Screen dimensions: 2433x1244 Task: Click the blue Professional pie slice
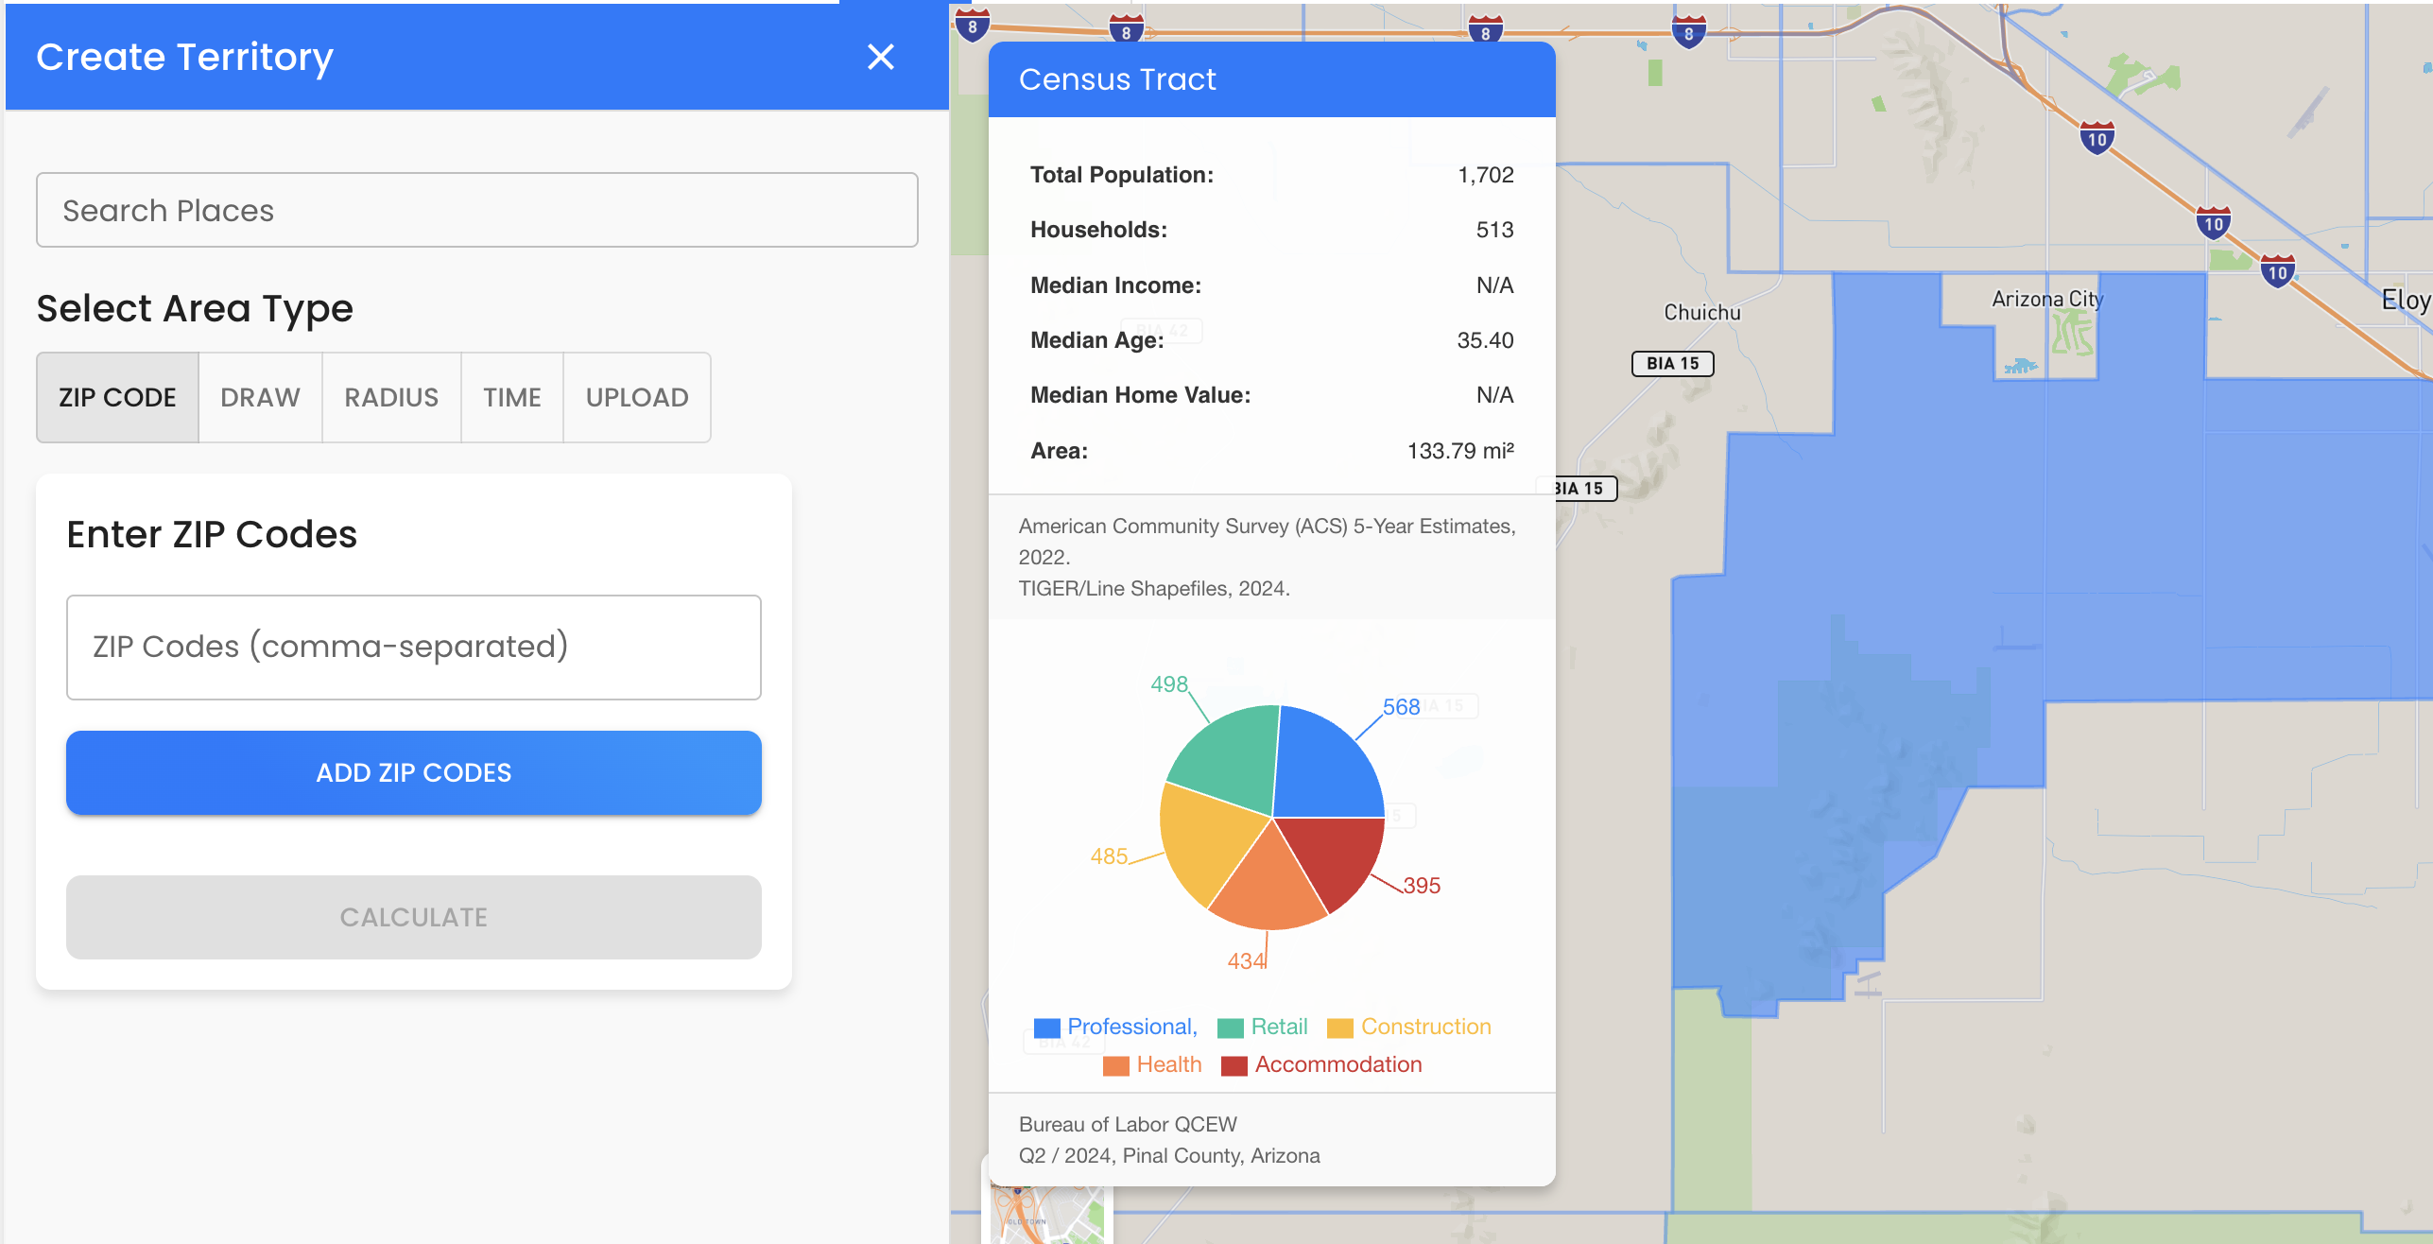pyautogui.click(x=1328, y=770)
